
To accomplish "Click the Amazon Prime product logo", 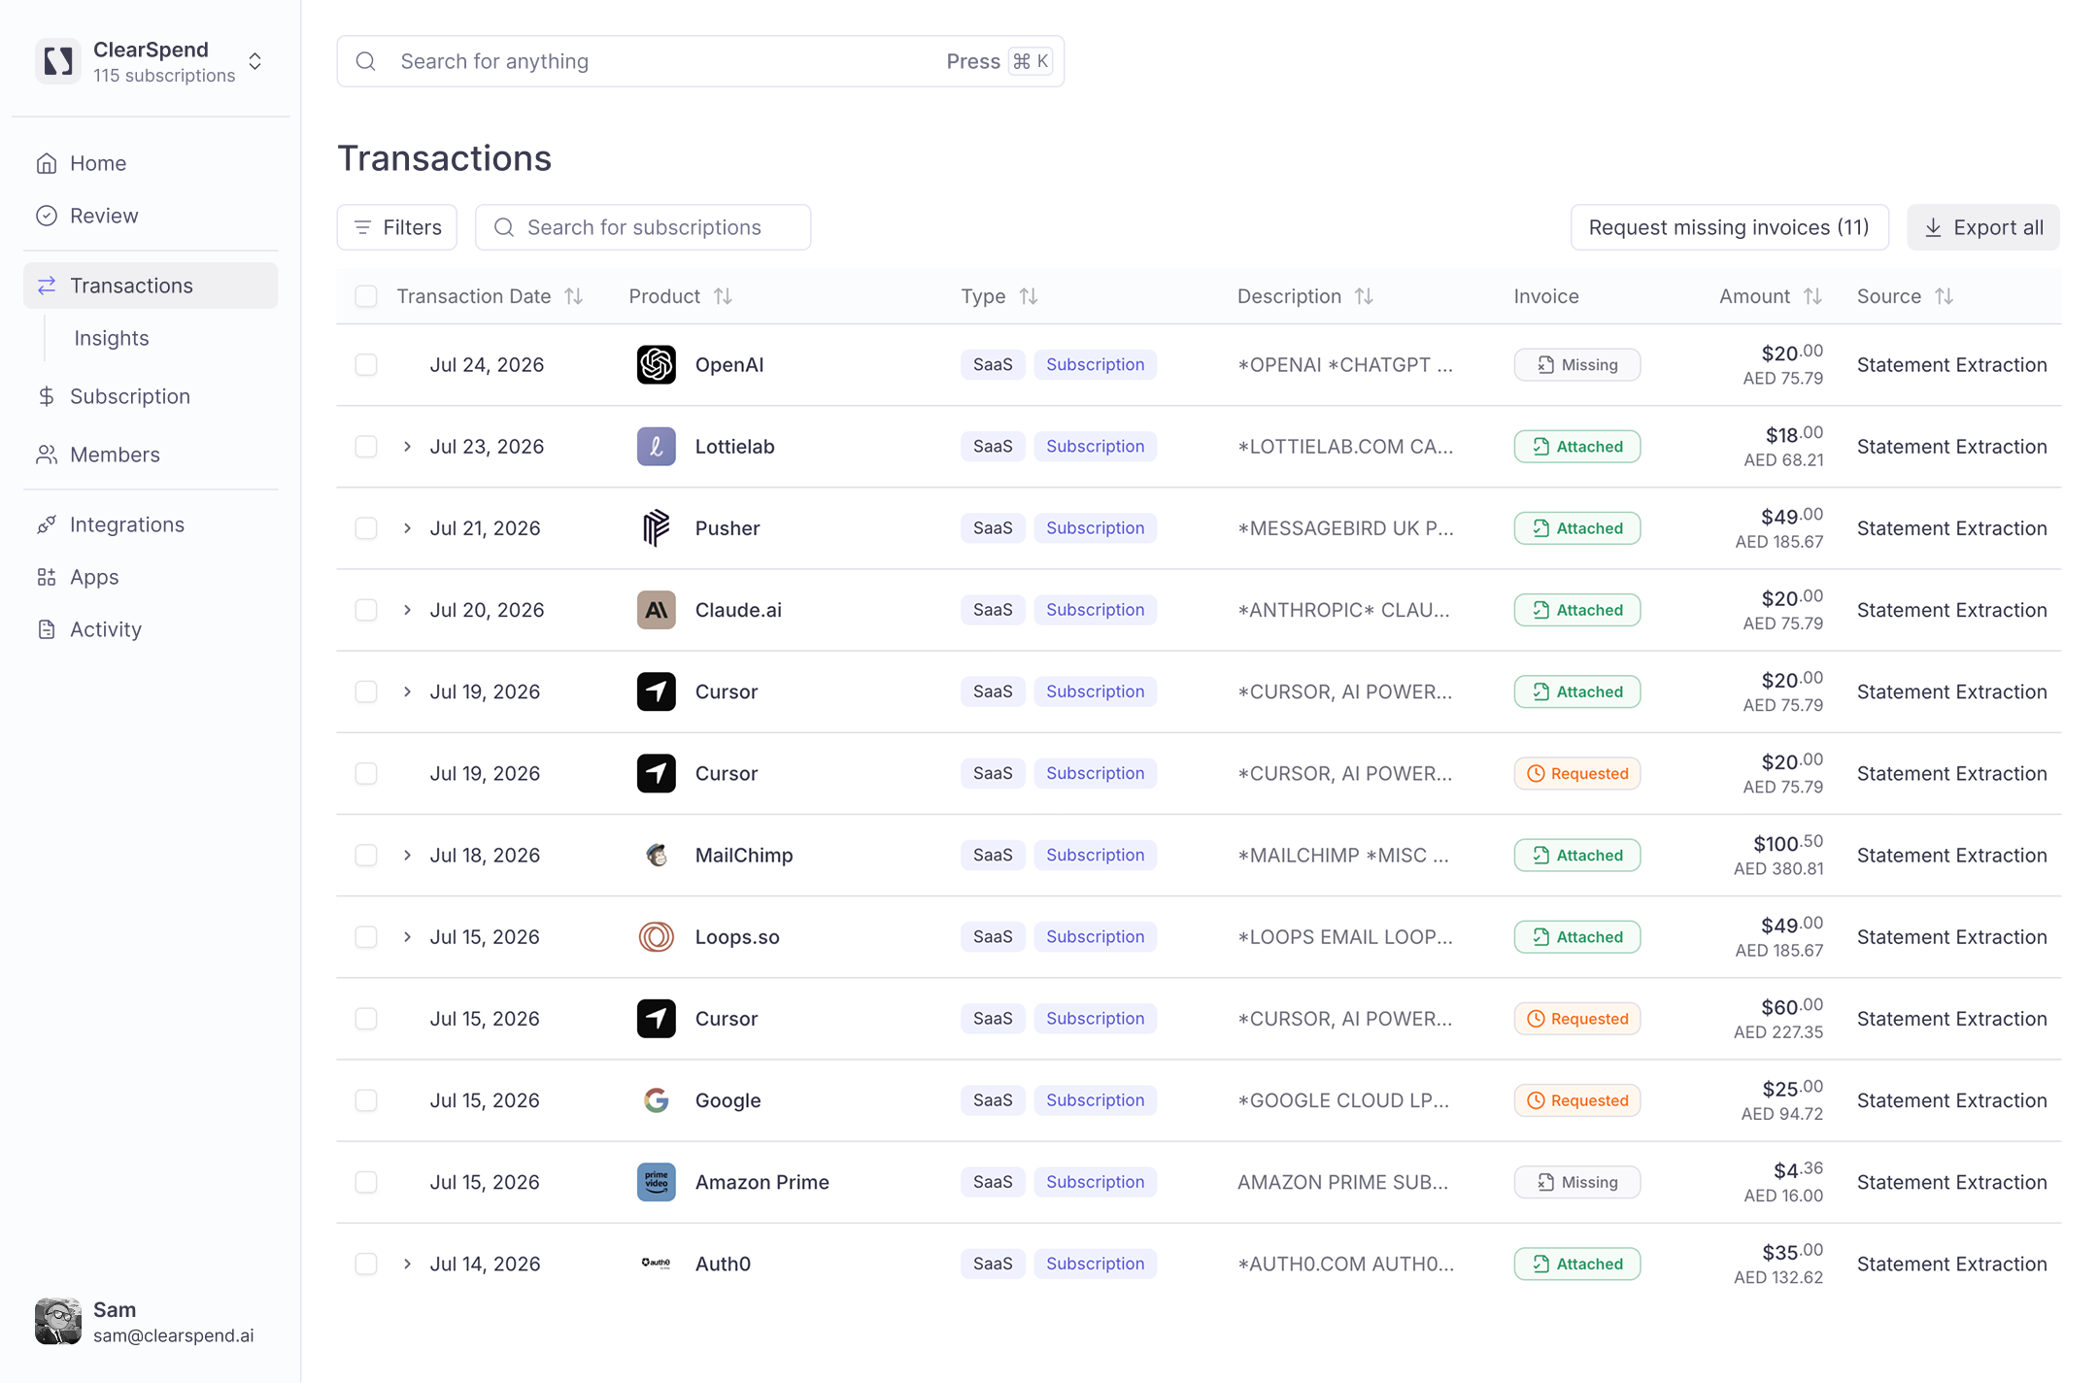I will point(656,1182).
